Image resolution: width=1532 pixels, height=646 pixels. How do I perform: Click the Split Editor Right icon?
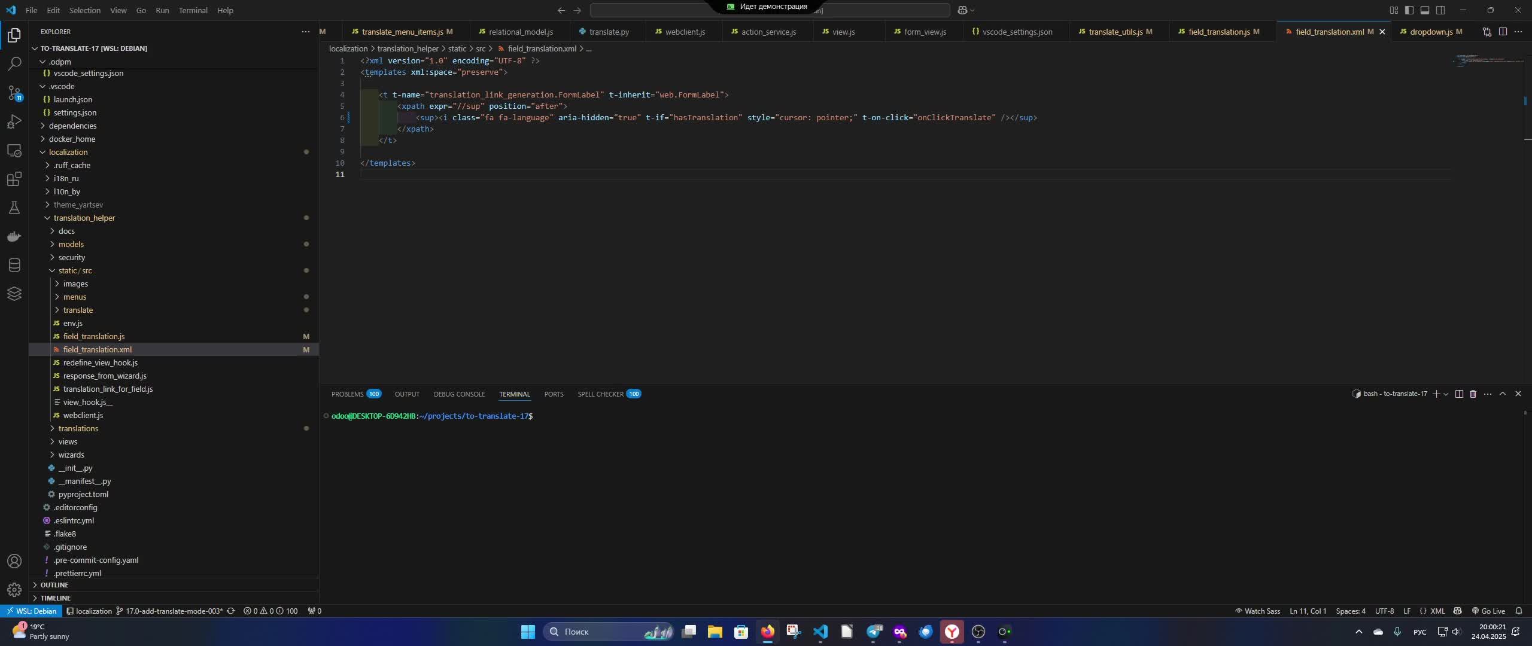click(x=1503, y=32)
